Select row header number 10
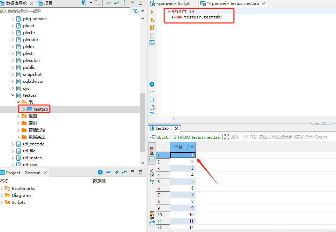Image resolution: width=336 pixels, height=232 pixels. click(163, 215)
